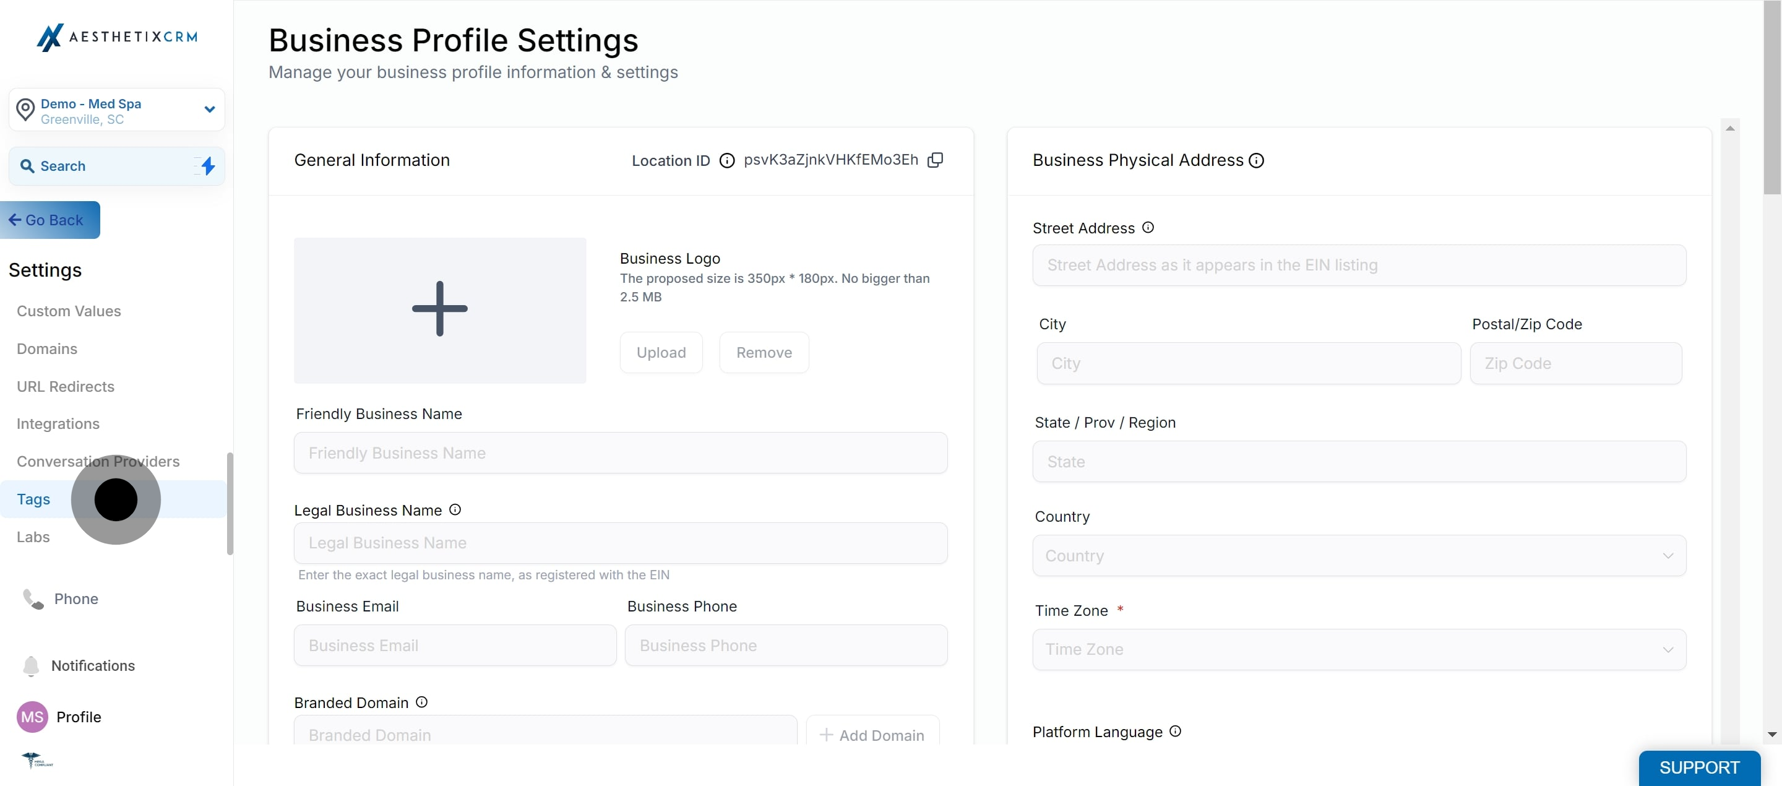This screenshot has width=1782, height=786.
Task: Open the Time Zone dropdown
Action: click(x=1358, y=649)
